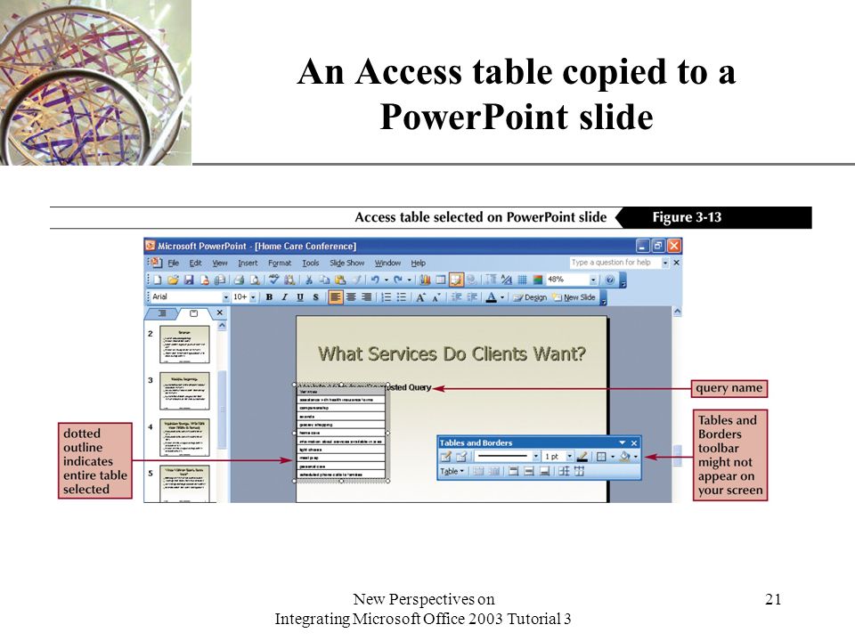The image size is (855, 641).
Task: Click the Merge Cells icon in Tables and Borders
Action: pyautogui.click(x=478, y=471)
